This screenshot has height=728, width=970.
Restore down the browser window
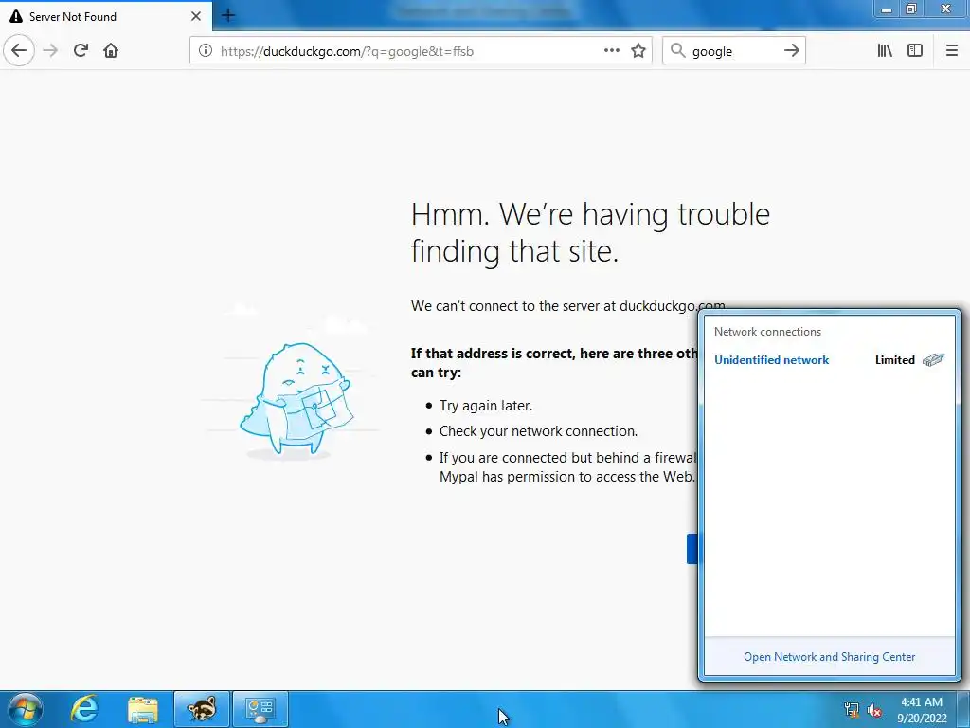[910, 9]
